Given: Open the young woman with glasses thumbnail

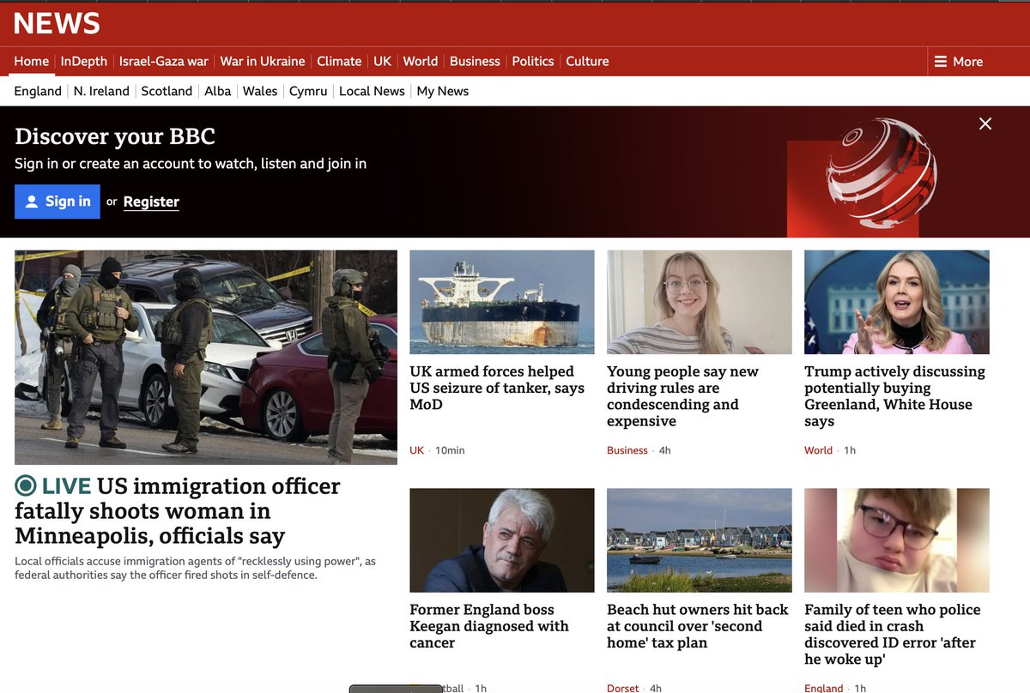Looking at the screenshot, I should tap(700, 302).
